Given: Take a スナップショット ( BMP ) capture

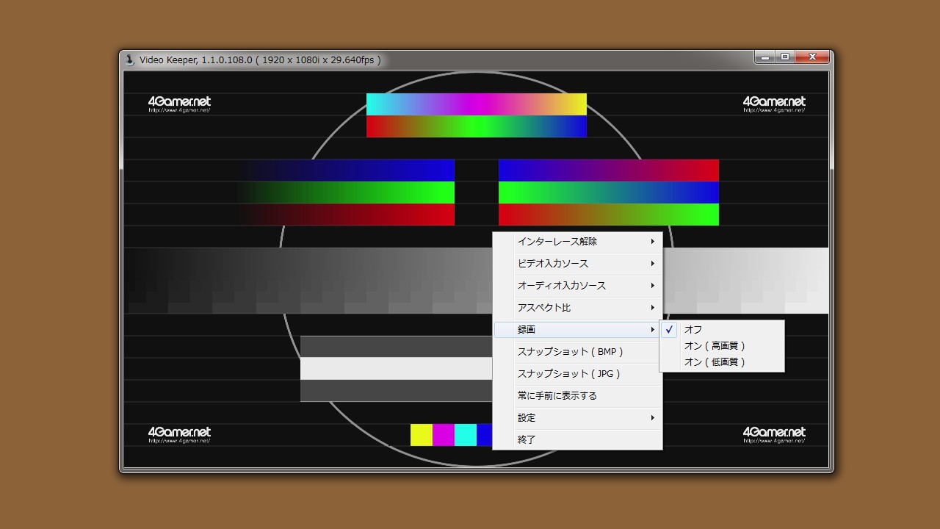Looking at the screenshot, I should tap(570, 352).
